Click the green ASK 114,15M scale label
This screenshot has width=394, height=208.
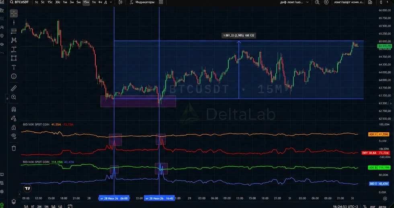click(x=379, y=168)
